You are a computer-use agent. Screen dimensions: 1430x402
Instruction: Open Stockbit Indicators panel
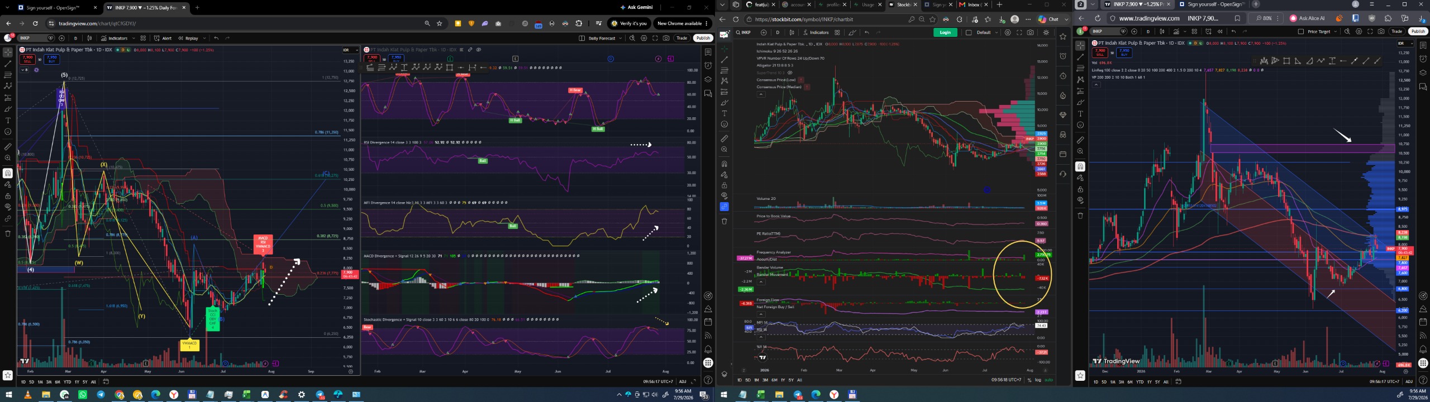tap(816, 33)
